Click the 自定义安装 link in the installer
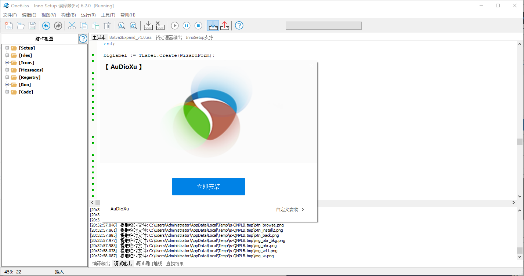 [x=290, y=210]
